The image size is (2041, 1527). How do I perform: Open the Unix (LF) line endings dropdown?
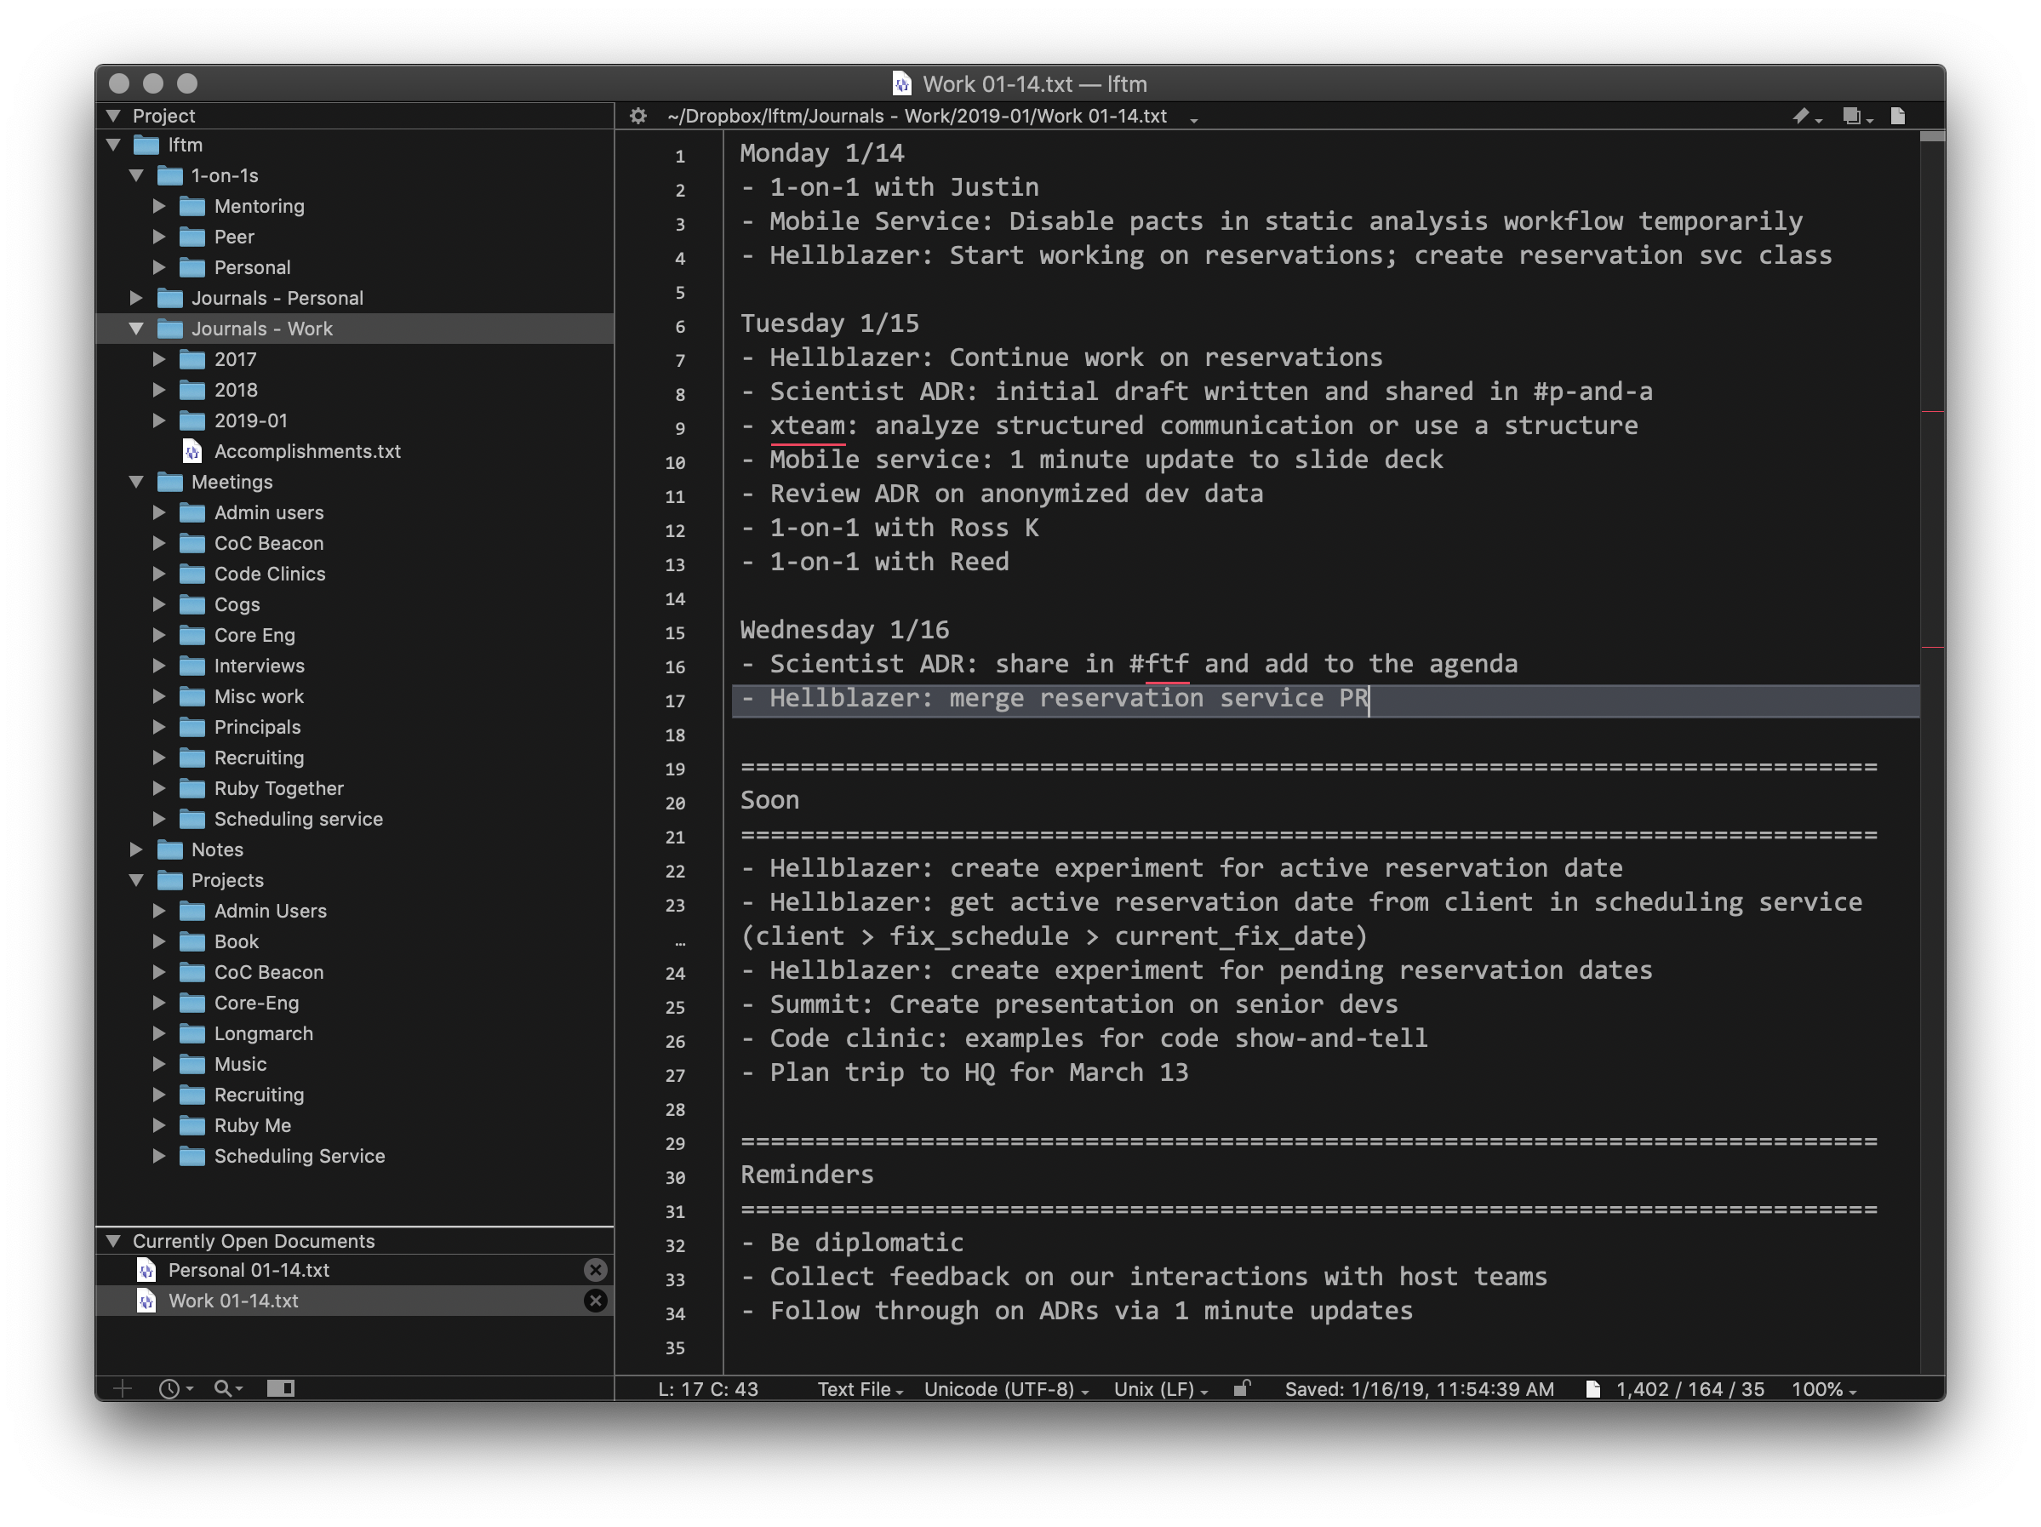[x=1160, y=1389]
